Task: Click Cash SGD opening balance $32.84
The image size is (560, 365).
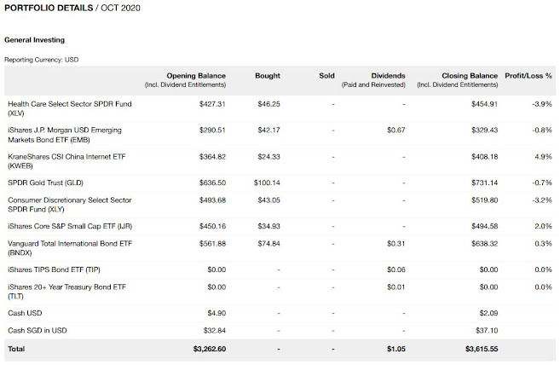Action: [x=215, y=330]
